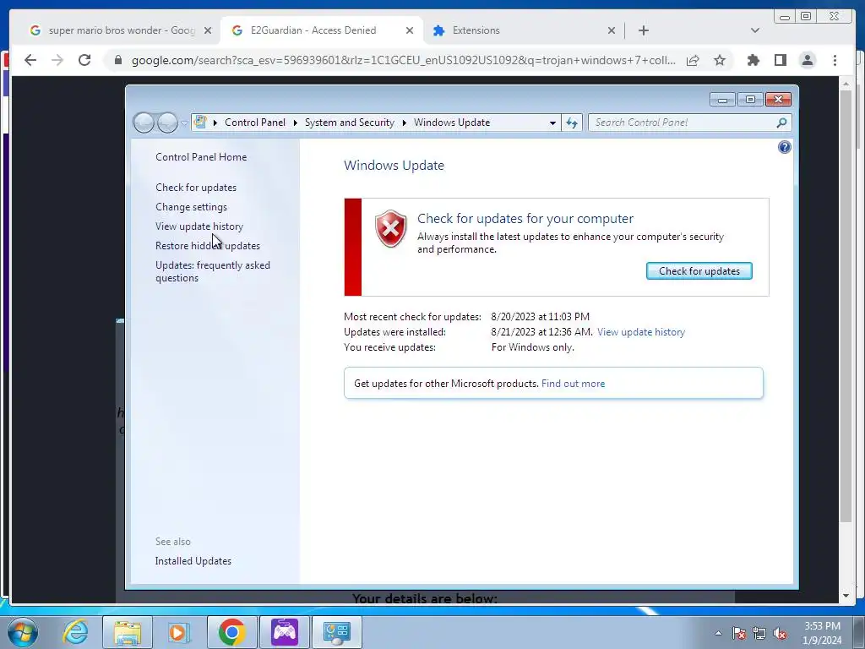Open Installed Updates link

point(193,561)
